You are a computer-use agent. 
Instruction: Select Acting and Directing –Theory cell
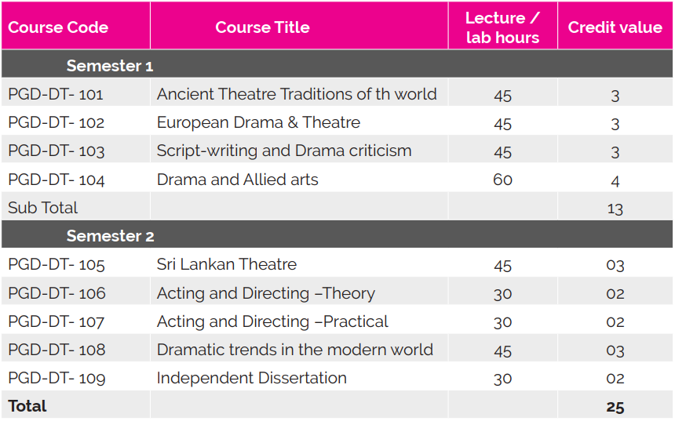(x=266, y=293)
